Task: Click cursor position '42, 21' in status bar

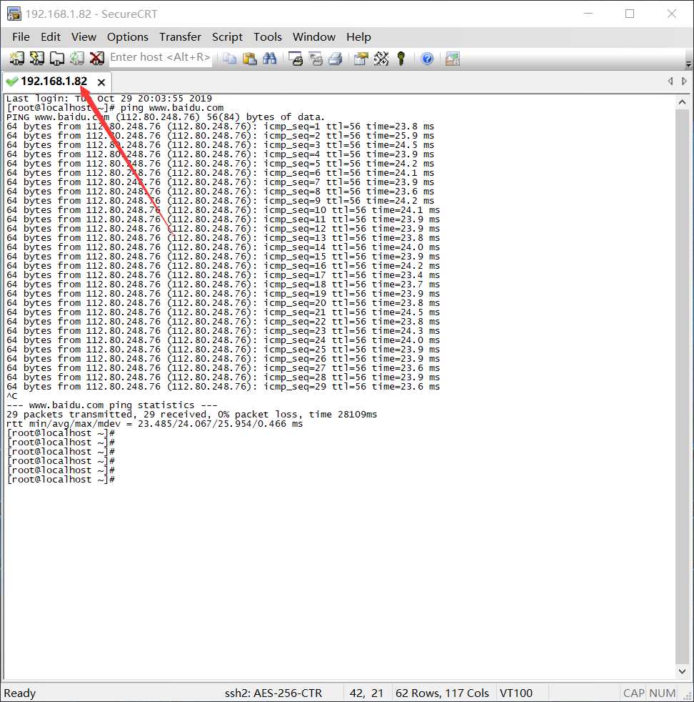Action: (x=366, y=693)
